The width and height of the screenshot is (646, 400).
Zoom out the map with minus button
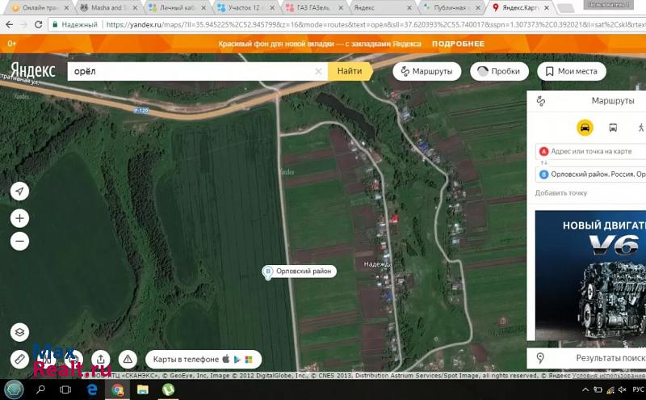click(19, 241)
